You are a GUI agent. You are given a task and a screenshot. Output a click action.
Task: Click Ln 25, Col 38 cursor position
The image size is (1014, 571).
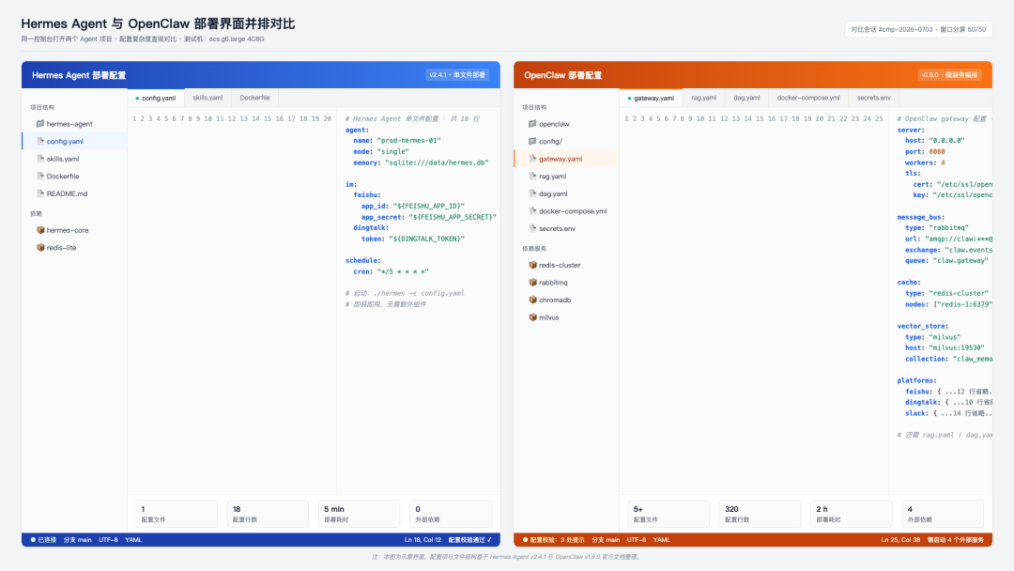(900, 540)
